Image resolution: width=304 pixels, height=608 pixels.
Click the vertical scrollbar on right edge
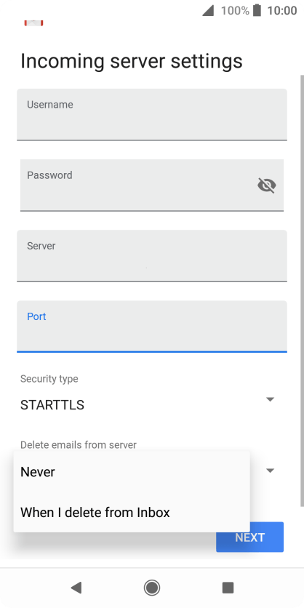[302, 291]
